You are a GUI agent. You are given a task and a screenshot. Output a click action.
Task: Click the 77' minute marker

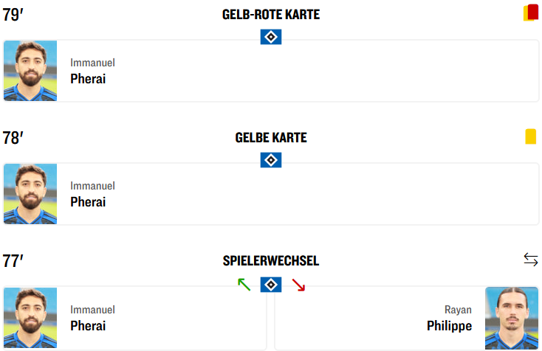(x=13, y=260)
